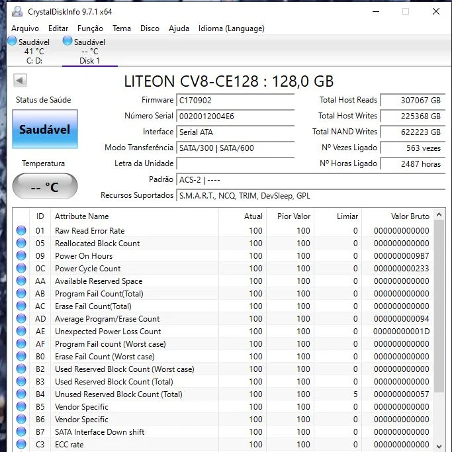This screenshot has height=452, width=452.
Task: Click status orb of Program Fail Count(Total) row
Action: click(x=21, y=293)
